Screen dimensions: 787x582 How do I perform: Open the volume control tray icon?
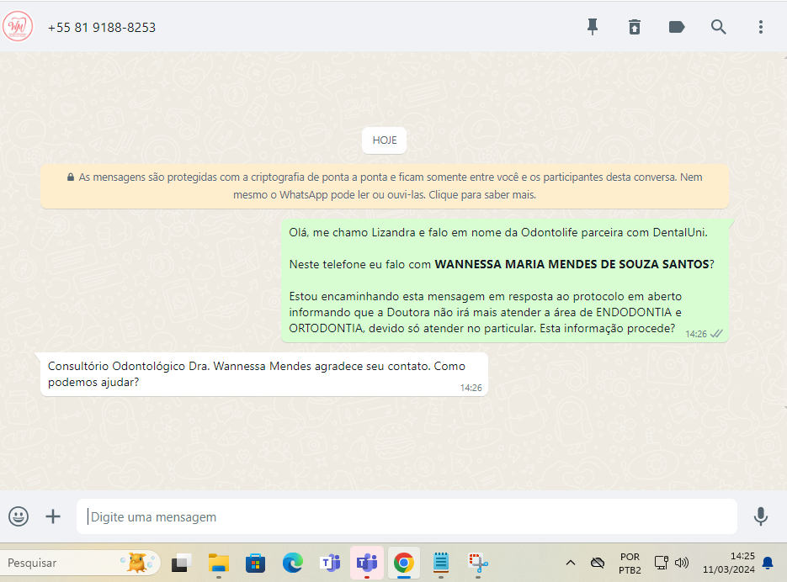682,563
